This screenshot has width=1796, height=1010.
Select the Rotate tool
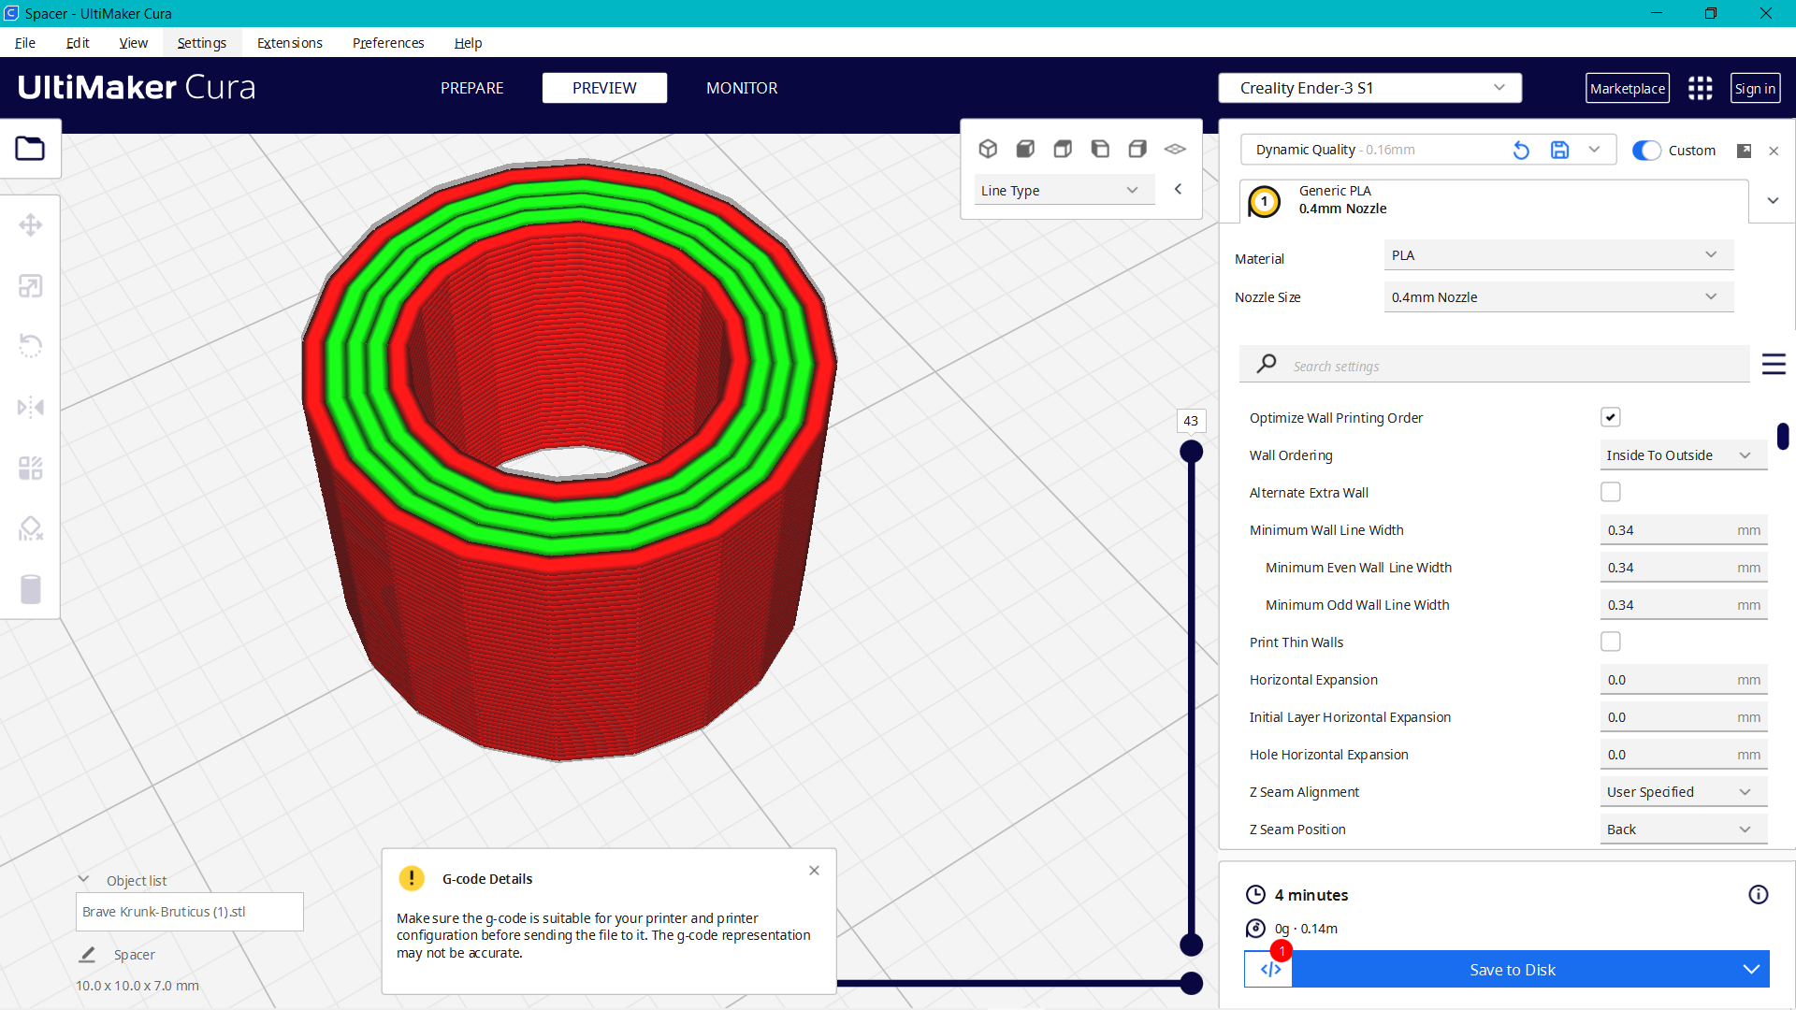[x=31, y=346]
